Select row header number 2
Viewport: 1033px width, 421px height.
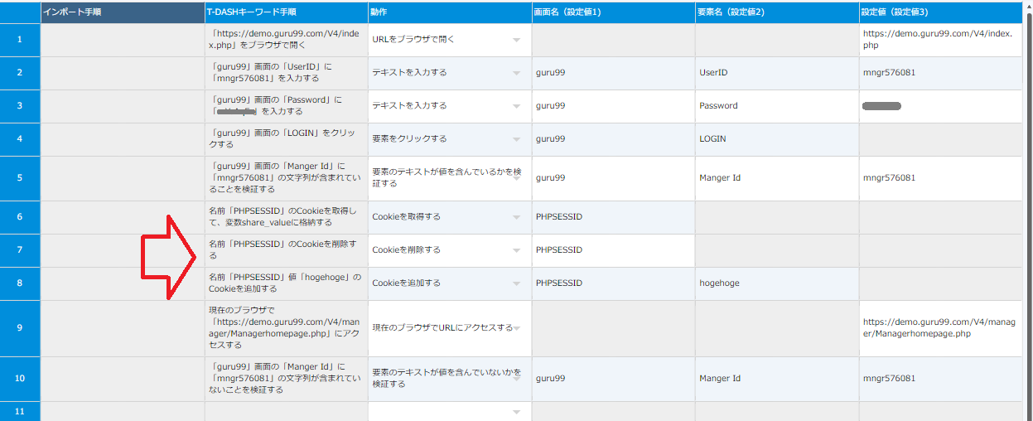(20, 73)
